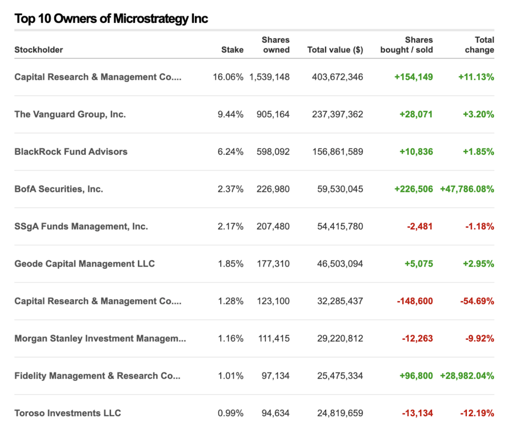Open Fidelity Management & Research Co stockholder
This screenshot has height=433, width=509.
97,376
